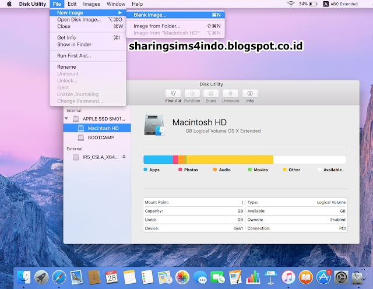Screen dimensions: 373x289
Task: Click the yellow Other segment of storage bar
Action: click(x=230, y=160)
